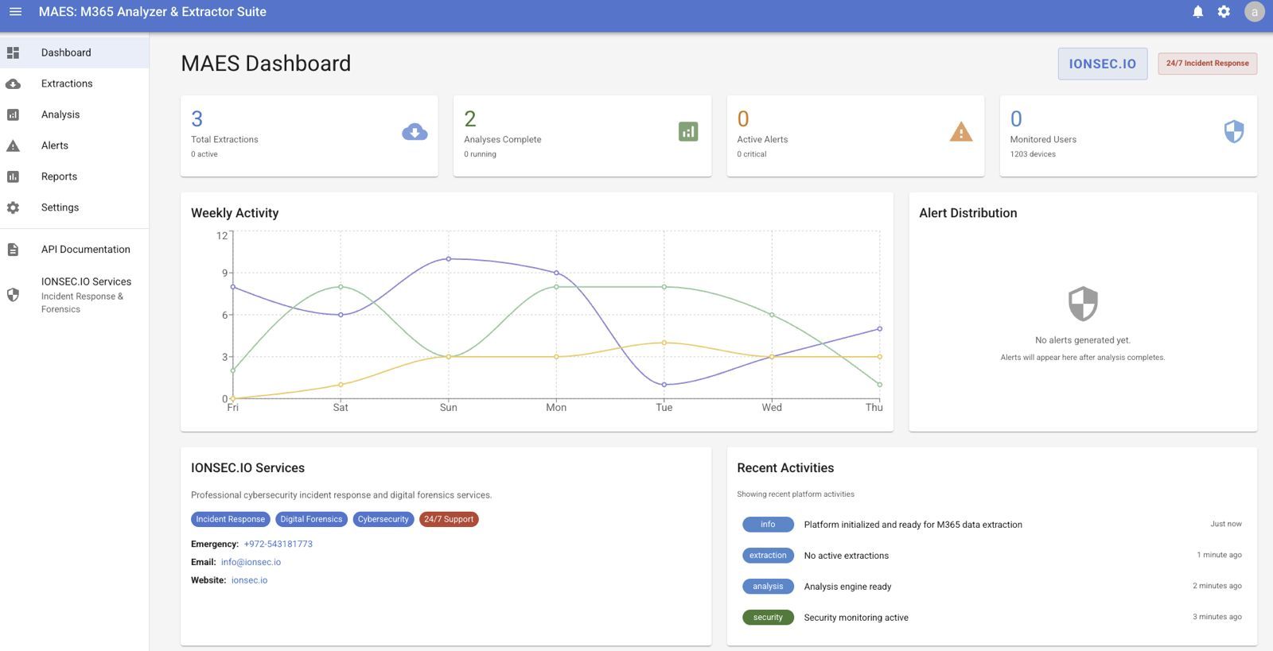Click cloud download icon on Total Extractions card
Screen dimensions: 1273x651
(x=415, y=132)
